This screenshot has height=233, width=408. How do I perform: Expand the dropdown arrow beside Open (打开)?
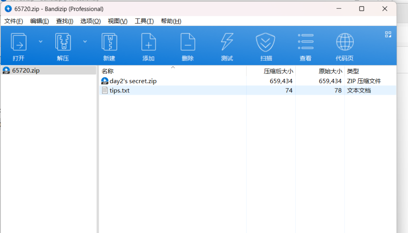[x=40, y=41]
